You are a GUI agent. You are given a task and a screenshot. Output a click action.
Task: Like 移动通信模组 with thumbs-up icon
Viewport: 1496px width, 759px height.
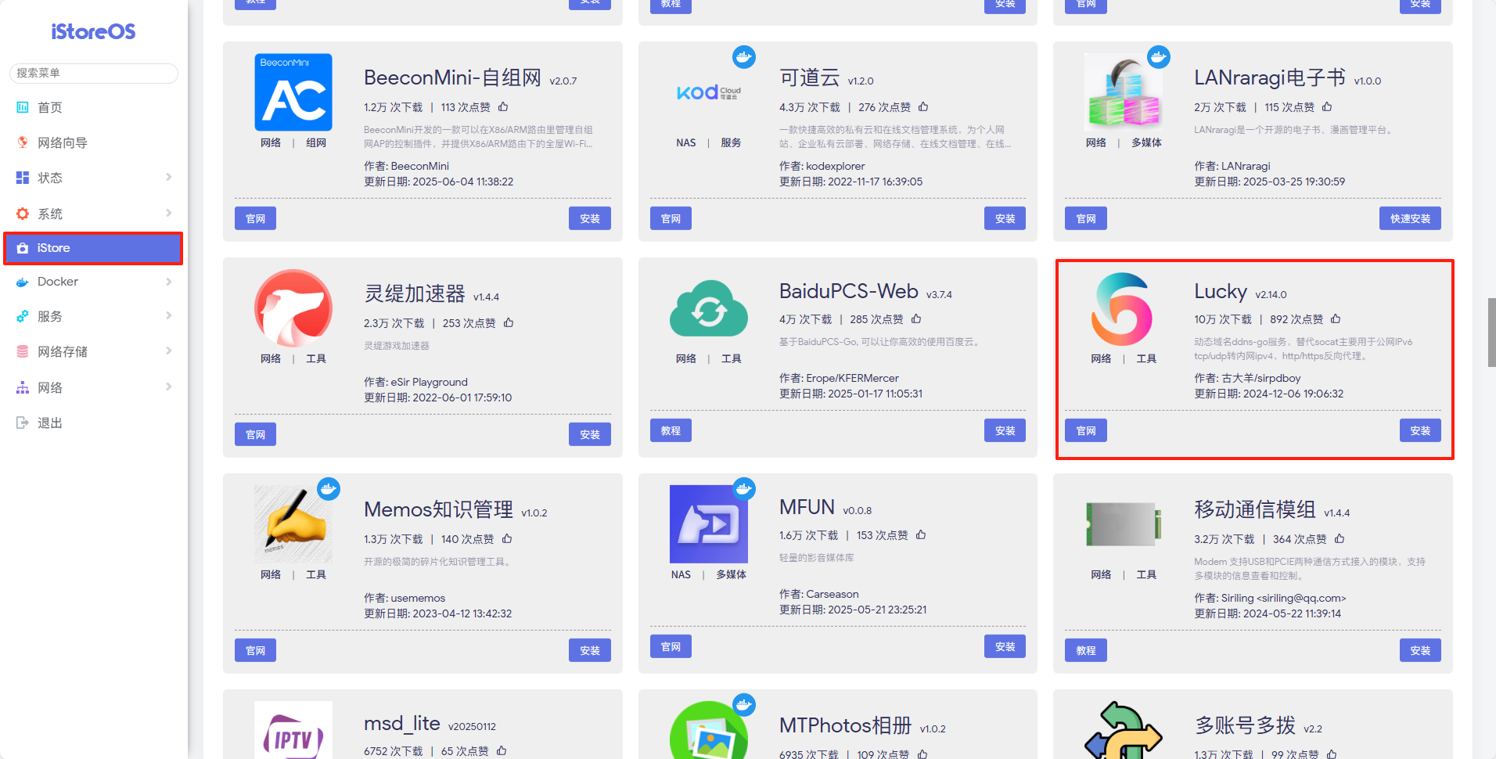coord(1340,538)
